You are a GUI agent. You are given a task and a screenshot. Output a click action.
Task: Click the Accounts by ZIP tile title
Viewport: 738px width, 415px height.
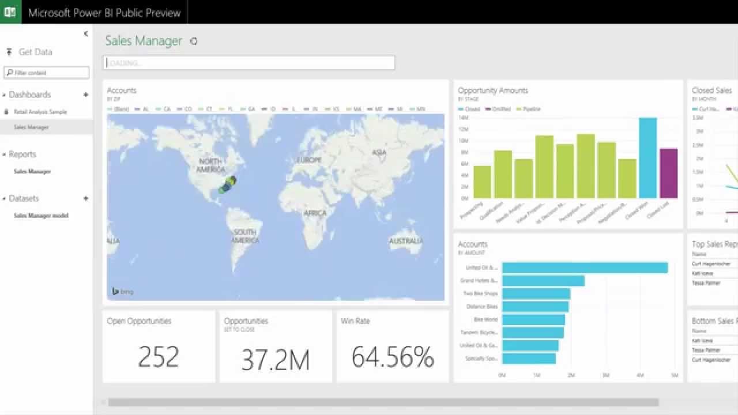click(122, 90)
